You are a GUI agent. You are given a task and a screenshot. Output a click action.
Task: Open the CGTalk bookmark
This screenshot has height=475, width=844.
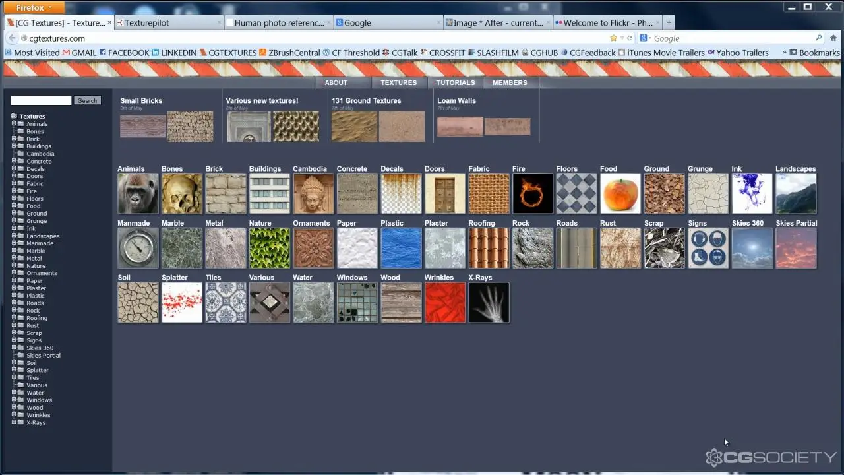tap(400, 53)
